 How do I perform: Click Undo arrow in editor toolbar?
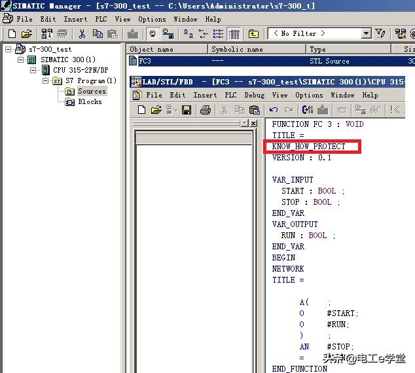(274, 110)
